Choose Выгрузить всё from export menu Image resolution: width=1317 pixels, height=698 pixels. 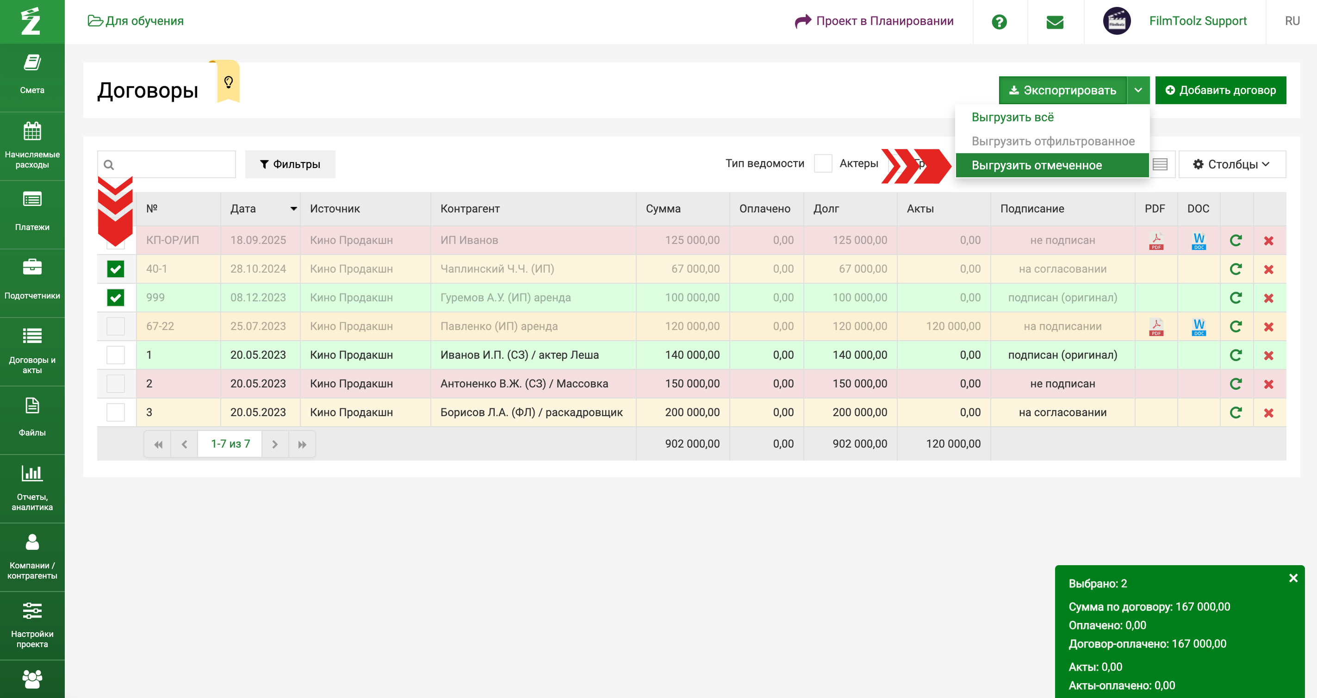tap(1013, 117)
